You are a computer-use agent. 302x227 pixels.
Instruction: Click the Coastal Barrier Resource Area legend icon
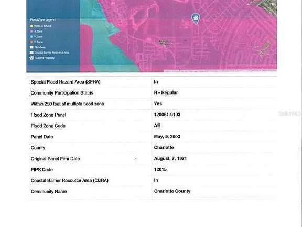(31, 53)
